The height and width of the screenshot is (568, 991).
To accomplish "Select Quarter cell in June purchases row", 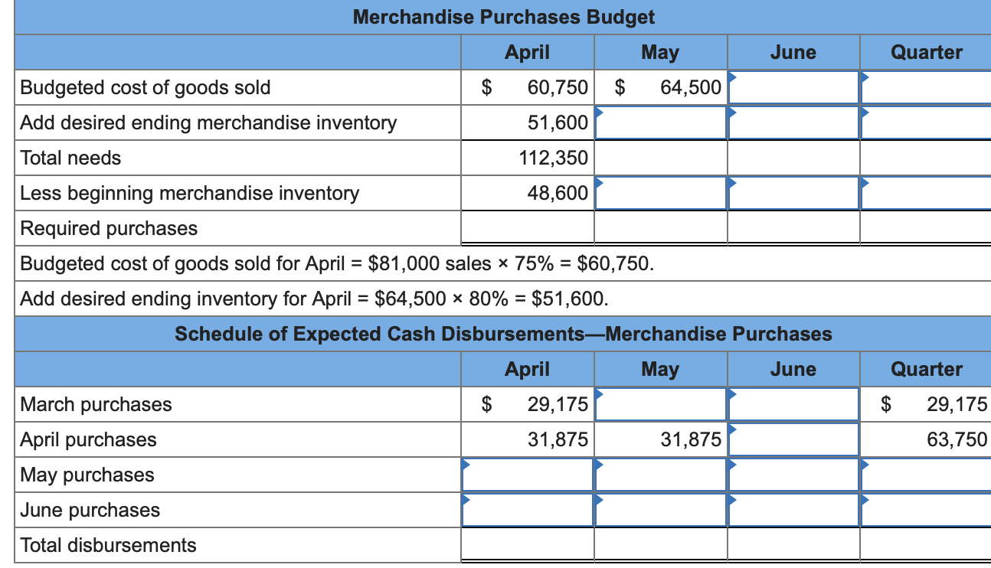I will pyautogui.click(x=926, y=510).
